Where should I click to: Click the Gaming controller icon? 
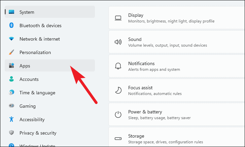click(11, 106)
